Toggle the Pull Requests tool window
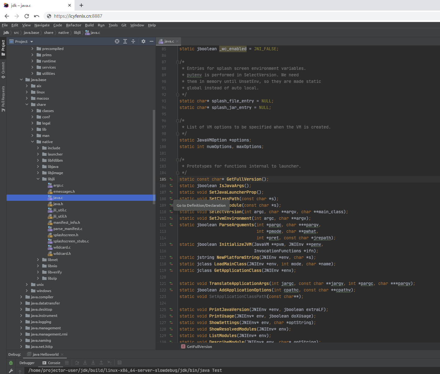Viewport: 440px width, 374px height. (x=3, y=99)
